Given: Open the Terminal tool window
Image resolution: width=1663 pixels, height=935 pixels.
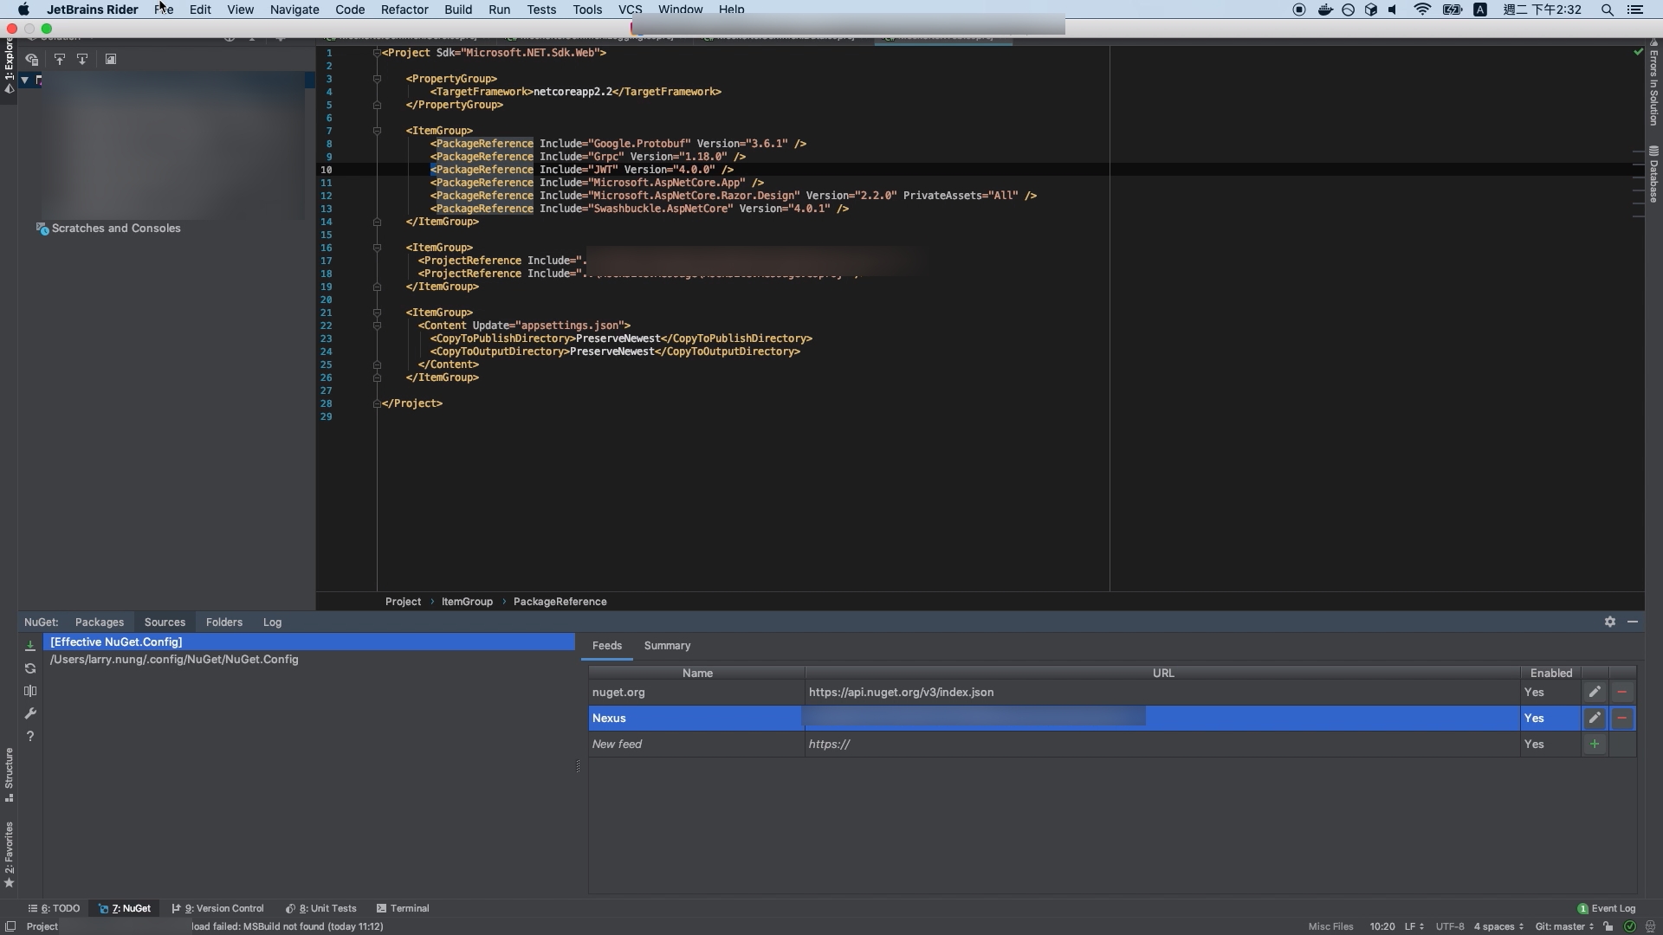Looking at the screenshot, I should [404, 909].
